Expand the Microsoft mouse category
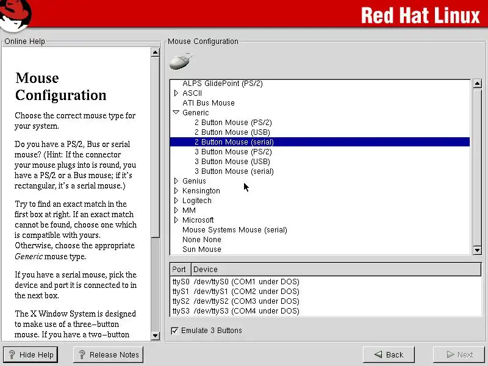This screenshot has width=488, height=366. coord(176,220)
